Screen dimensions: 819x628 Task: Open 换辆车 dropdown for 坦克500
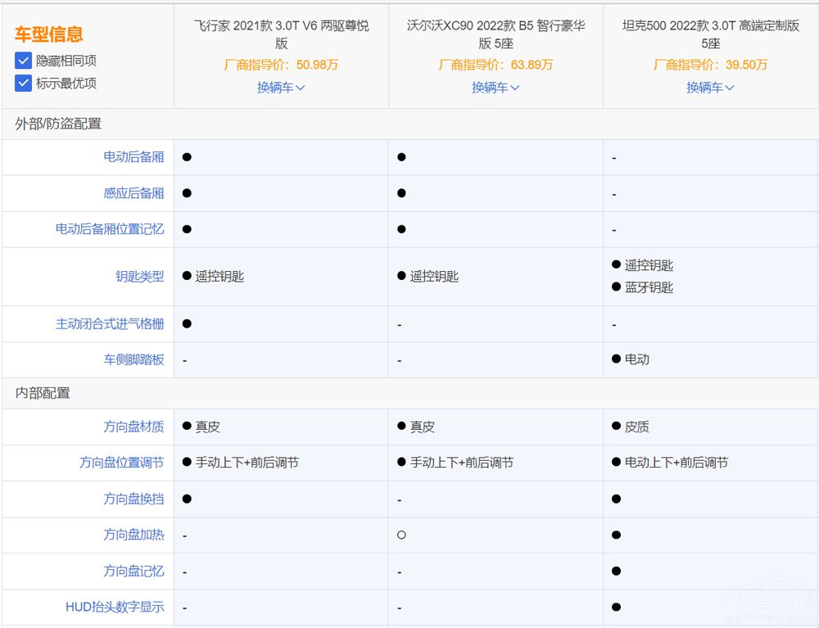(710, 88)
